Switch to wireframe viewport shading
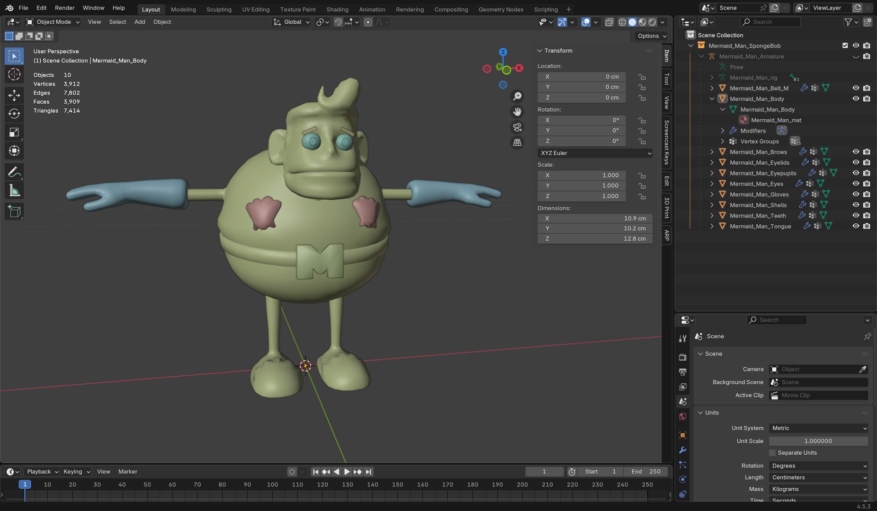The image size is (877, 511). coord(622,22)
